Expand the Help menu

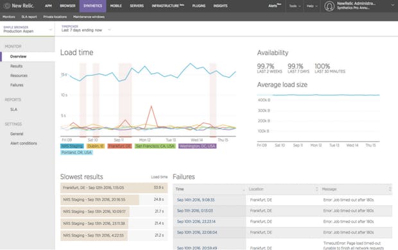tap(312, 6)
